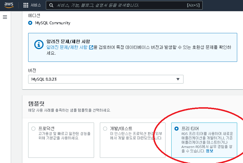Viewport: 243px width, 163px height.
Task: Open the AWS home logo
Action: click(9, 5)
